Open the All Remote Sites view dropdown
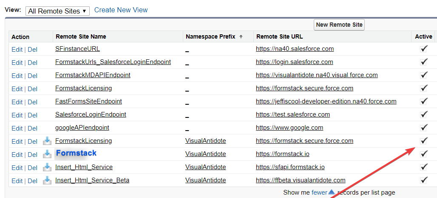 57,11
